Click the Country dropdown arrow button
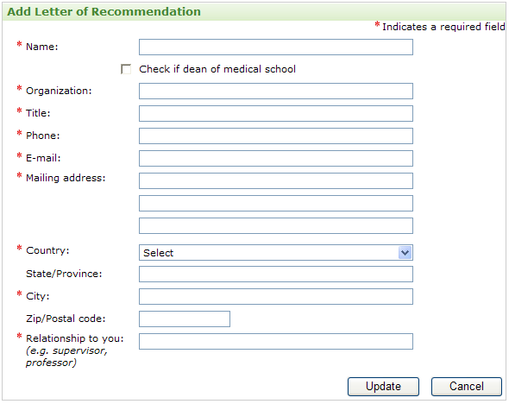The width and height of the screenshot is (509, 404). click(405, 253)
